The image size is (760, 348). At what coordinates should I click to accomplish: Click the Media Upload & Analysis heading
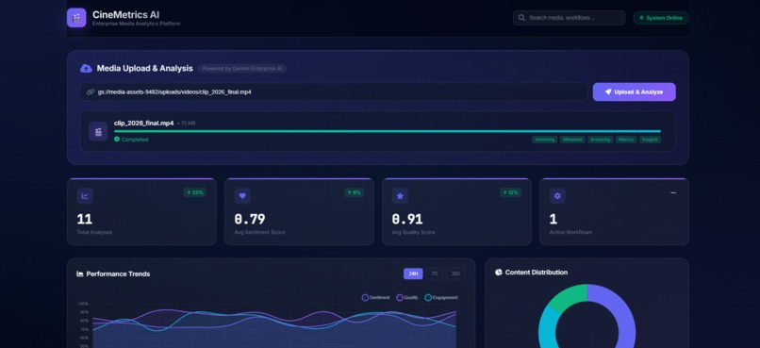coord(145,68)
